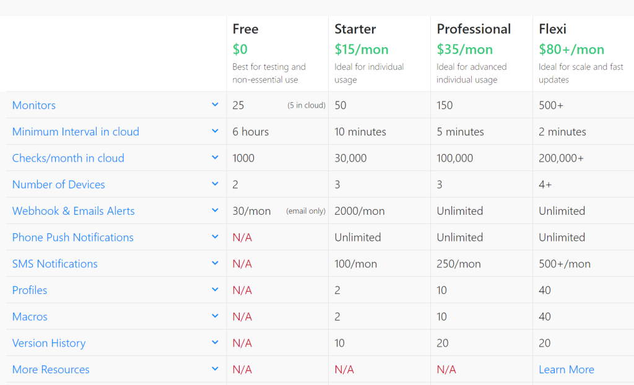The width and height of the screenshot is (634, 385).
Task: Click chevron next to Checks/month in cloud
Action: point(215,158)
